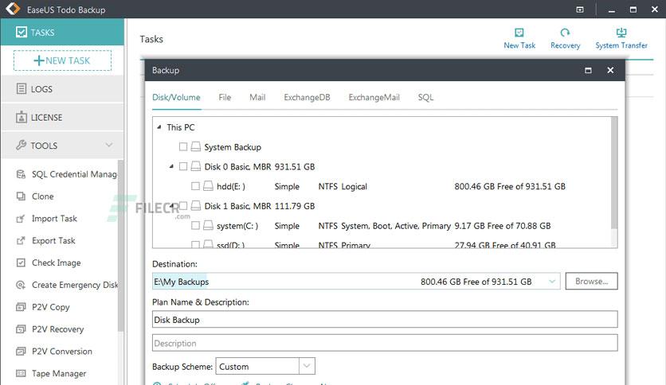Switch to the File tab
Image resolution: width=666 pixels, height=385 pixels.
click(x=225, y=98)
